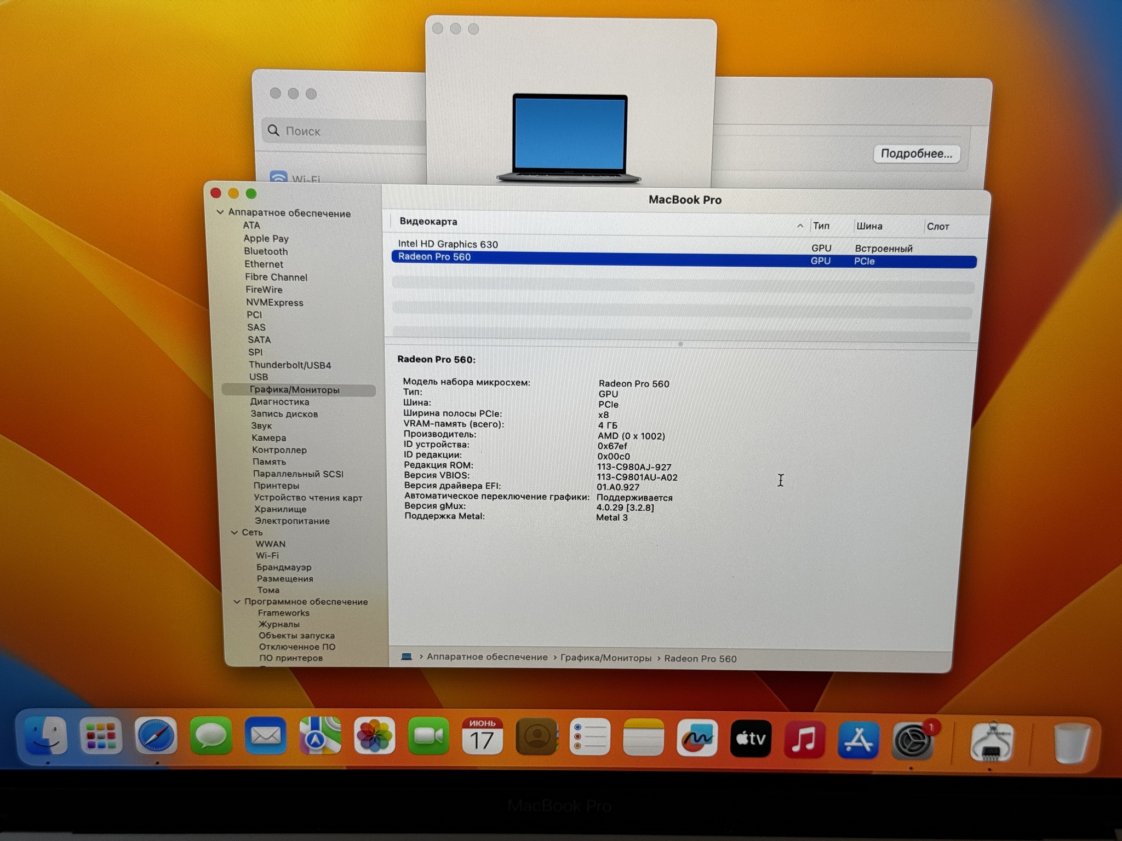Click Графика/Мониторы in the path bar
This screenshot has height=841, width=1122.
click(606, 658)
